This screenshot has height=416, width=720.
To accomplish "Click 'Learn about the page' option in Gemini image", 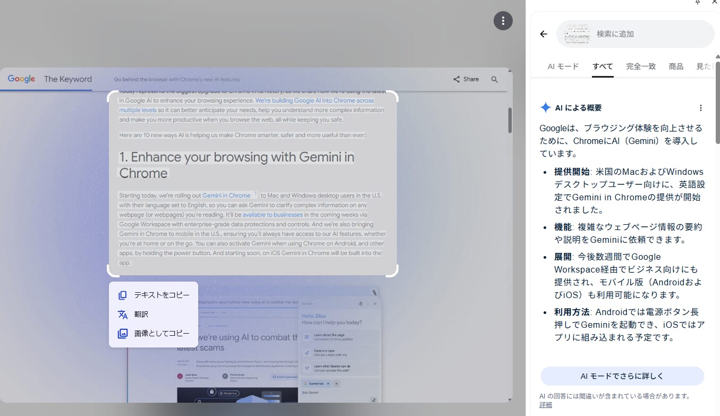I will tap(340, 337).
